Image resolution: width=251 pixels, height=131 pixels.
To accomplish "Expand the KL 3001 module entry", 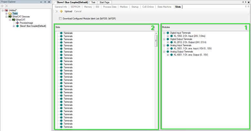I will click(168, 48).
